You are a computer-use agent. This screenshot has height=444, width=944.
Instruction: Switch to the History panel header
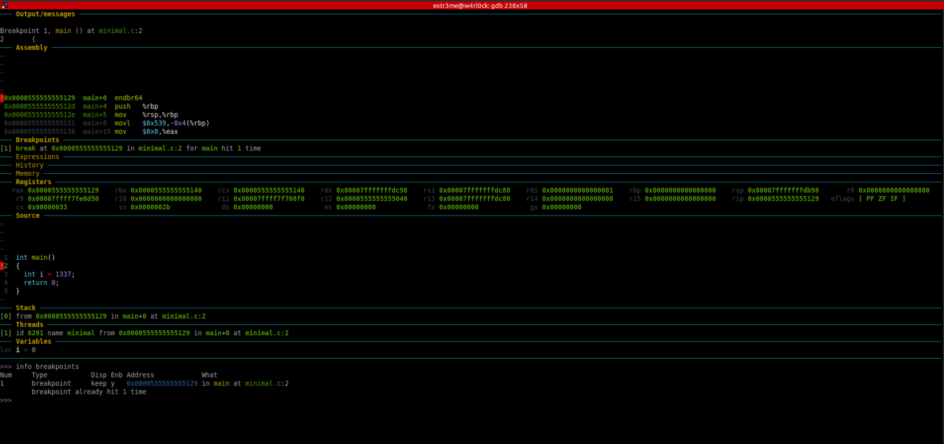[29, 165]
